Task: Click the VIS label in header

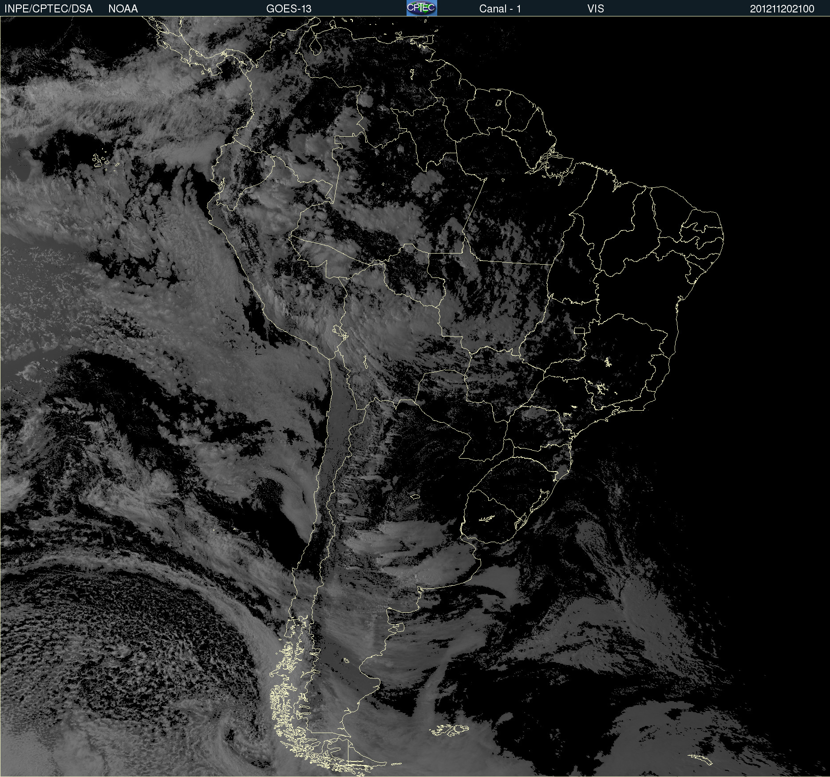Action: [x=595, y=9]
